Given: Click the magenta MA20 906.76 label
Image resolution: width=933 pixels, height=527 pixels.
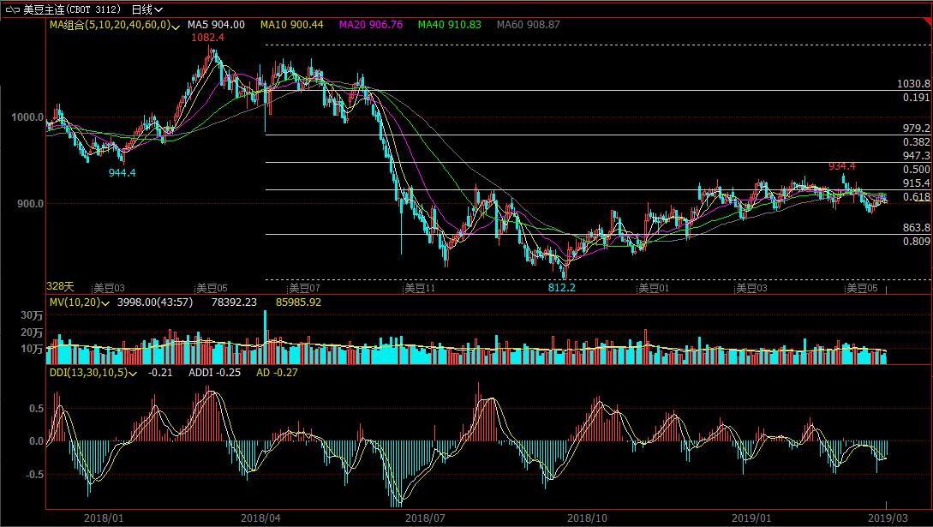Looking at the screenshot, I should click(371, 26).
